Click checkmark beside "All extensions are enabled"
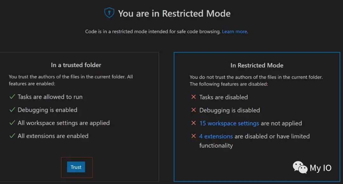343x184 pixels. pos(12,136)
